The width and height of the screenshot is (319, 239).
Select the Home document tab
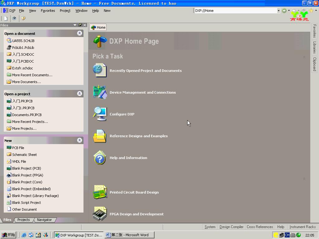click(98, 27)
